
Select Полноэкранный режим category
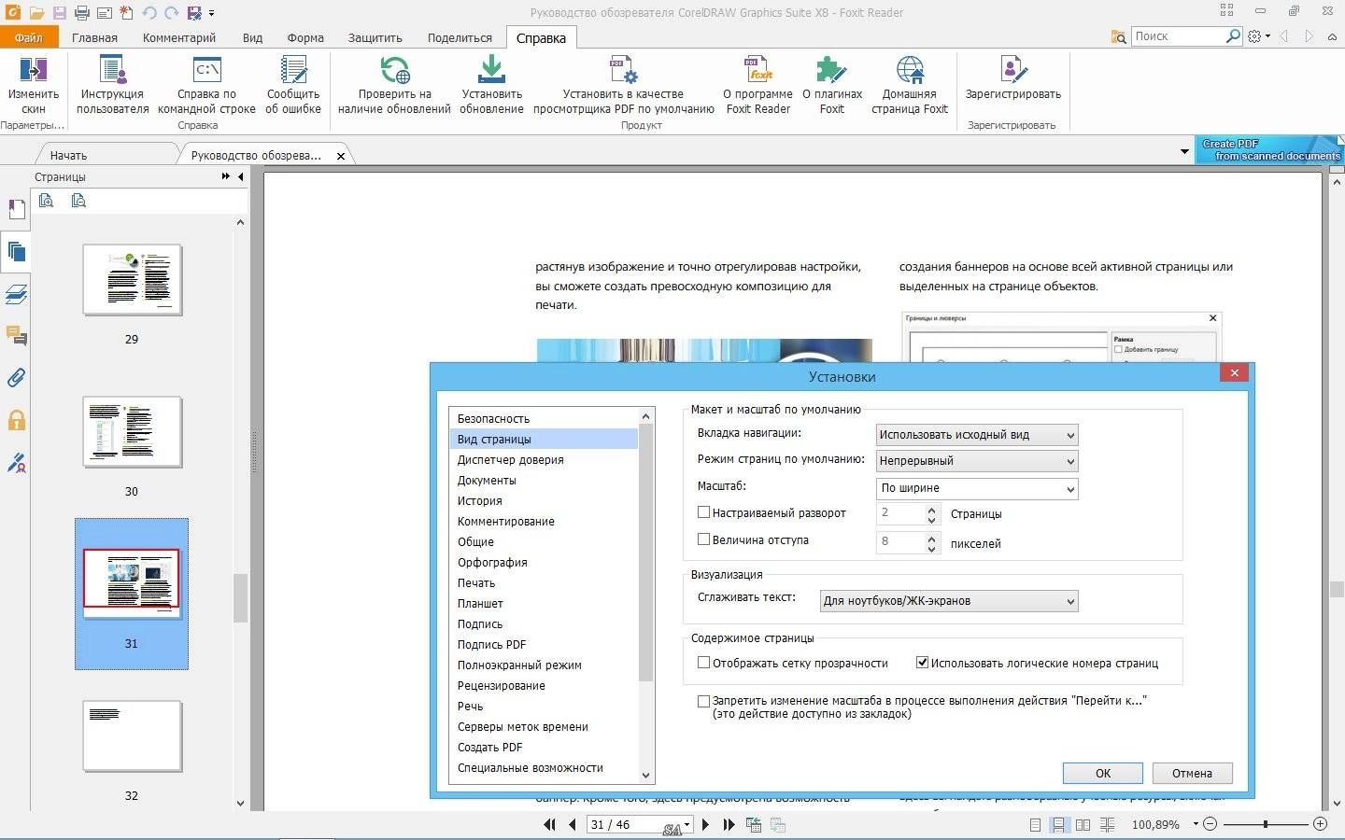(x=544, y=665)
